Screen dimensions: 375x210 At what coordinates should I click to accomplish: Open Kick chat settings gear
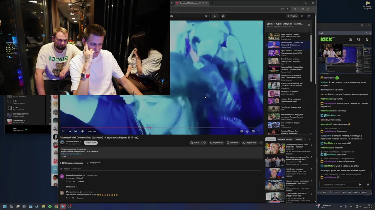point(368,185)
